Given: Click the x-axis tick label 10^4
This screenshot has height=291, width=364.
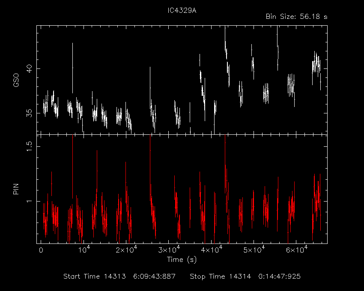Looking at the screenshot, I should coord(84,249).
